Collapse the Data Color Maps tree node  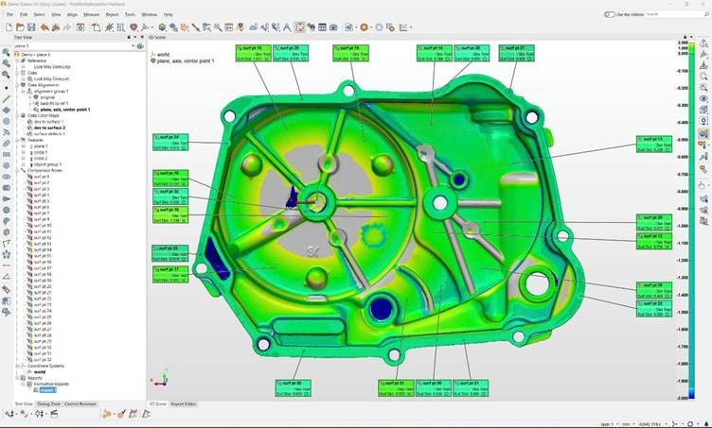point(17,115)
